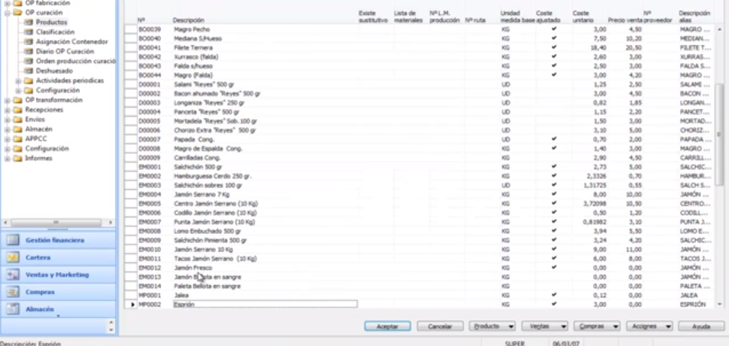Click the scroll-down arrow of the product list

pos(720,304)
